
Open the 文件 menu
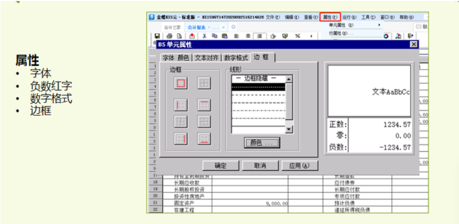[272, 17]
